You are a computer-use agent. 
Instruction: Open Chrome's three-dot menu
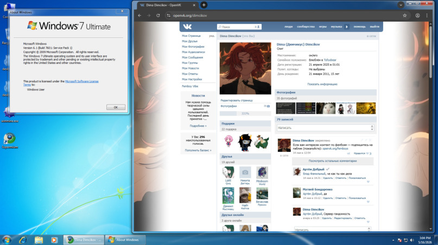[x=427, y=16]
